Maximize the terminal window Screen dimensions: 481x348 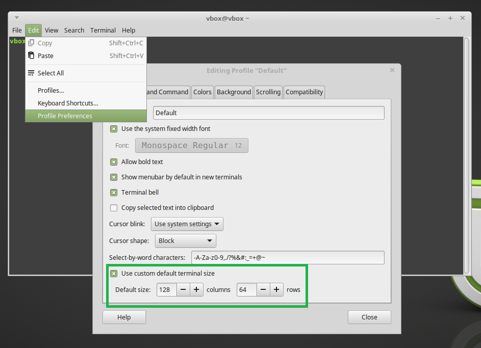(450, 18)
